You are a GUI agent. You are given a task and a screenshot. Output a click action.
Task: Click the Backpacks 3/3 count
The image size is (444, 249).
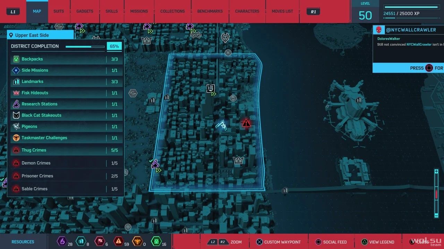[114, 59]
